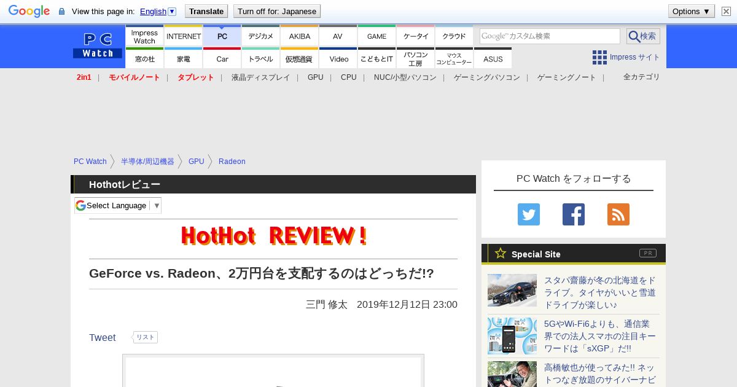Open the Twitter follow icon
Image resolution: width=737 pixels, height=387 pixels.
529,214
